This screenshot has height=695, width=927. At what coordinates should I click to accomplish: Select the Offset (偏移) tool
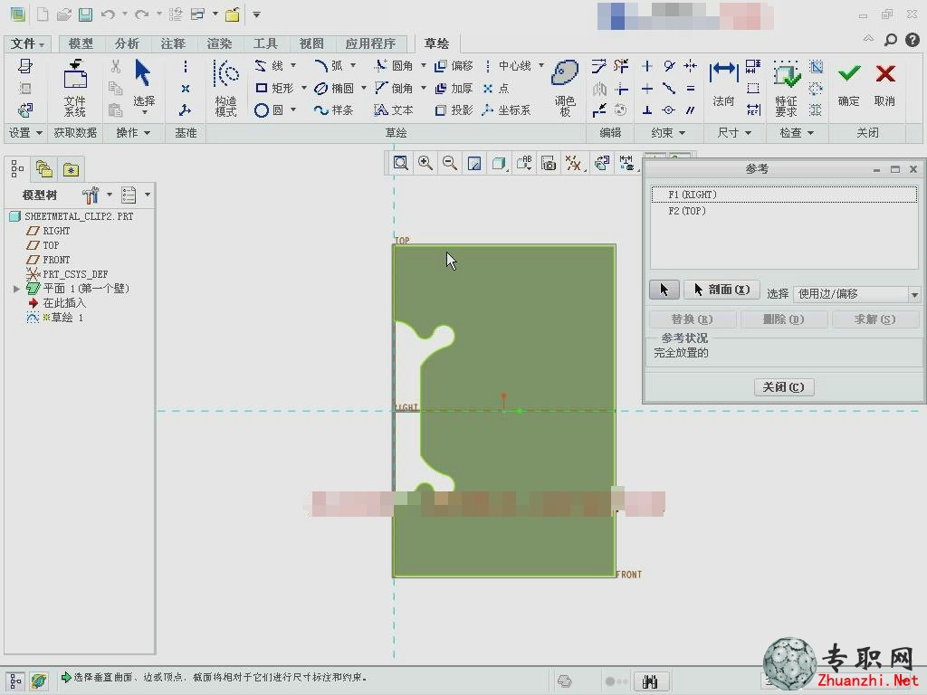click(x=454, y=65)
